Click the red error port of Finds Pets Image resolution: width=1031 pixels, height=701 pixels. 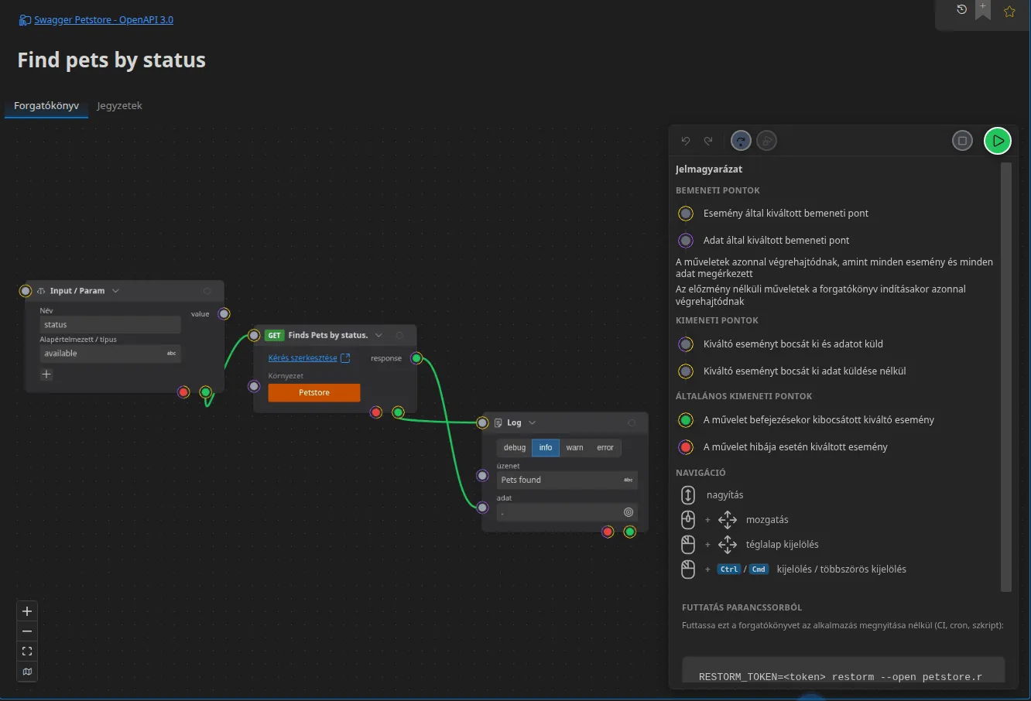pyautogui.click(x=376, y=412)
